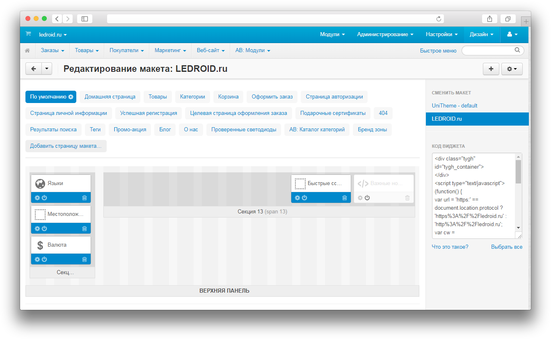The image size is (551, 339).
Task: Toggle power switch on Языки block
Action: (x=44, y=198)
